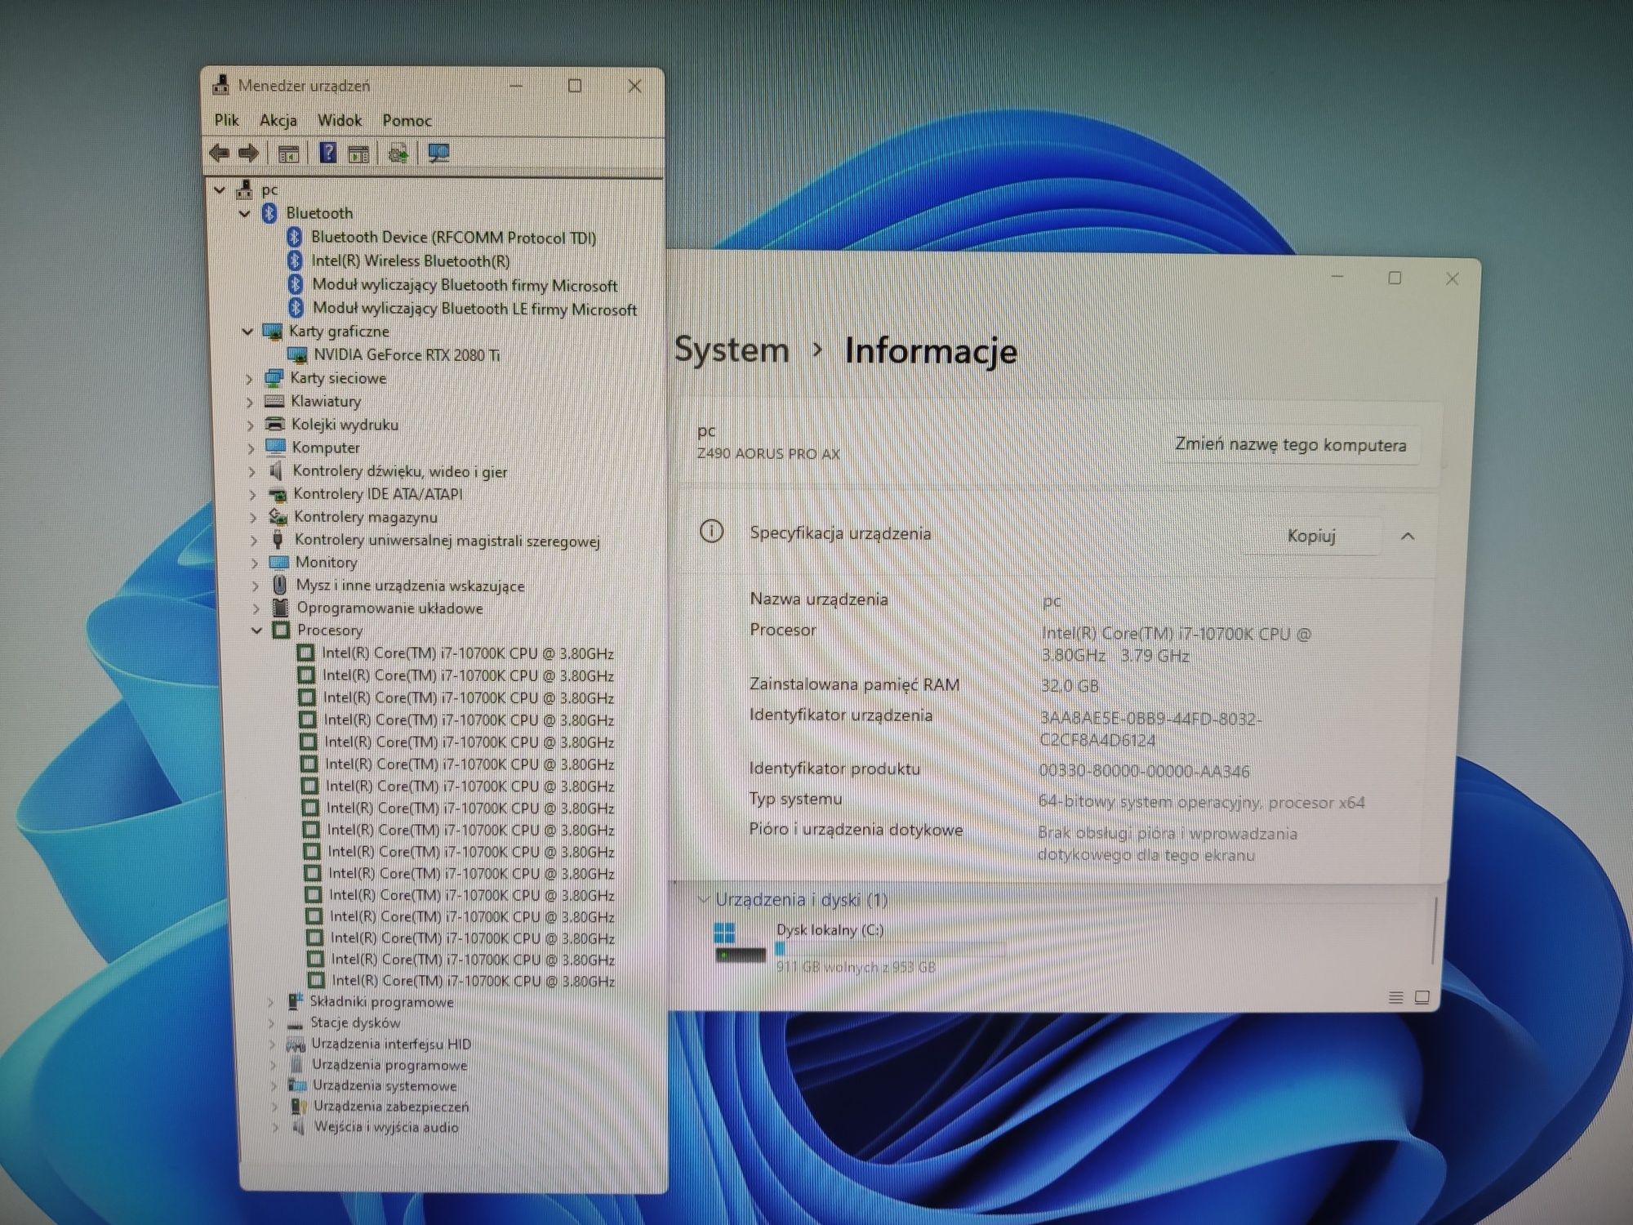Image resolution: width=1633 pixels, height=1225 pixels.
Task: Expand Kontrolery dźwięku, wideo i gier
Action: (251, 472)
